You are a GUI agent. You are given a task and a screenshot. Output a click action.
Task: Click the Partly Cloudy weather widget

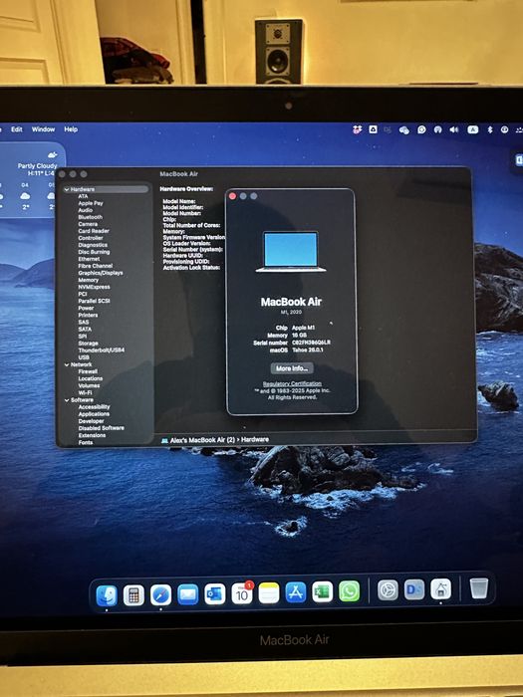coord(33,180)
